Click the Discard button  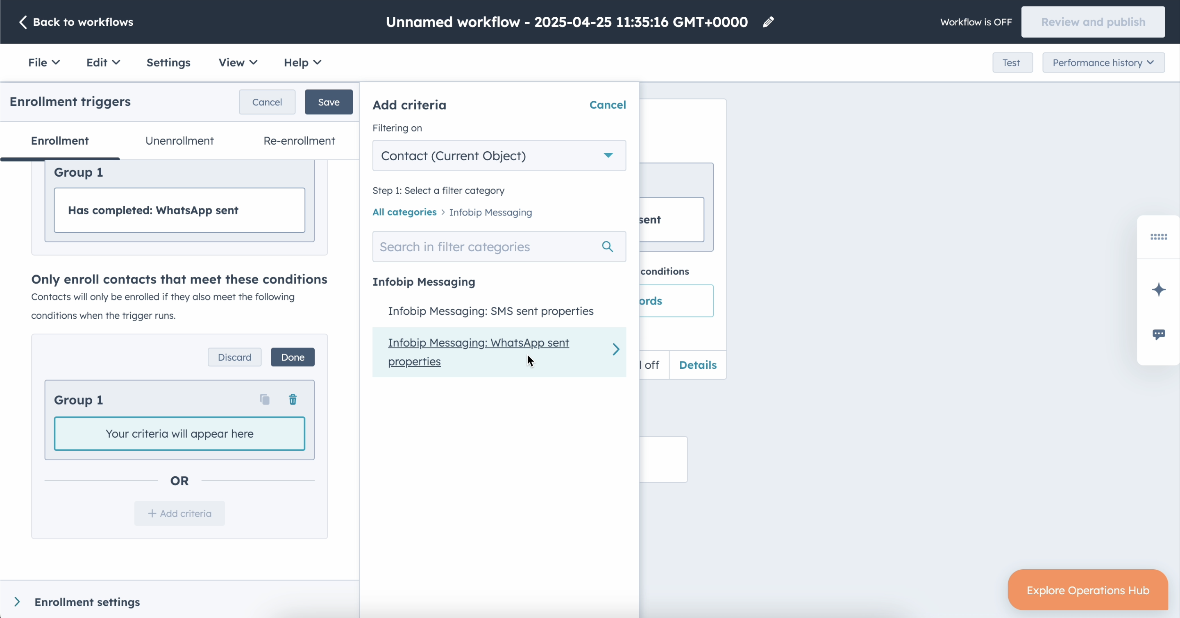point(234,357)
